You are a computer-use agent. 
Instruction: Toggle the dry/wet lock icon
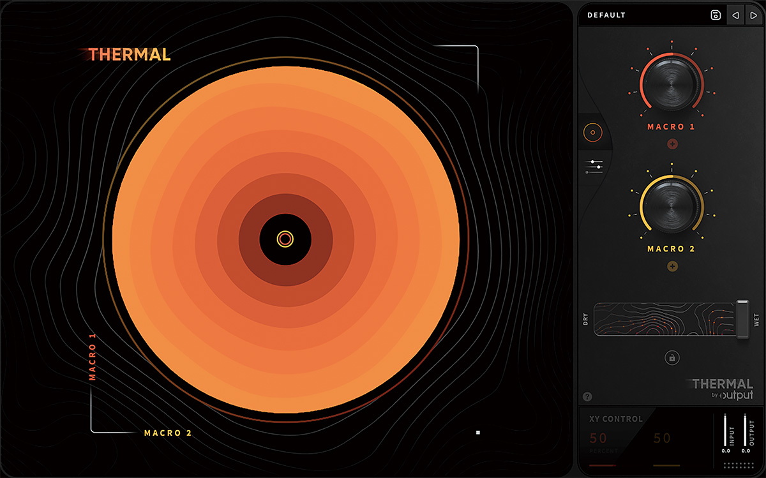(671, 358)
